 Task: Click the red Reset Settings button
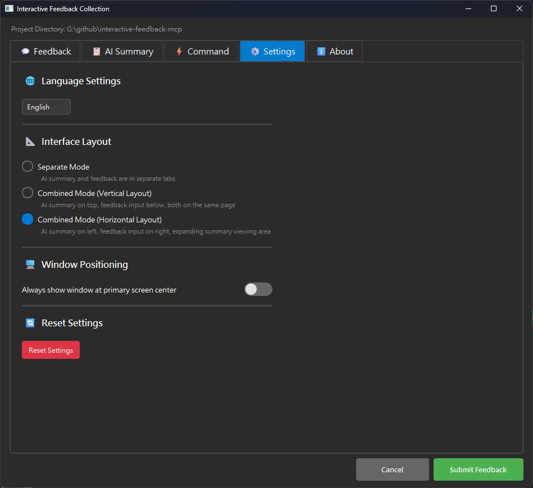(51, 349)
